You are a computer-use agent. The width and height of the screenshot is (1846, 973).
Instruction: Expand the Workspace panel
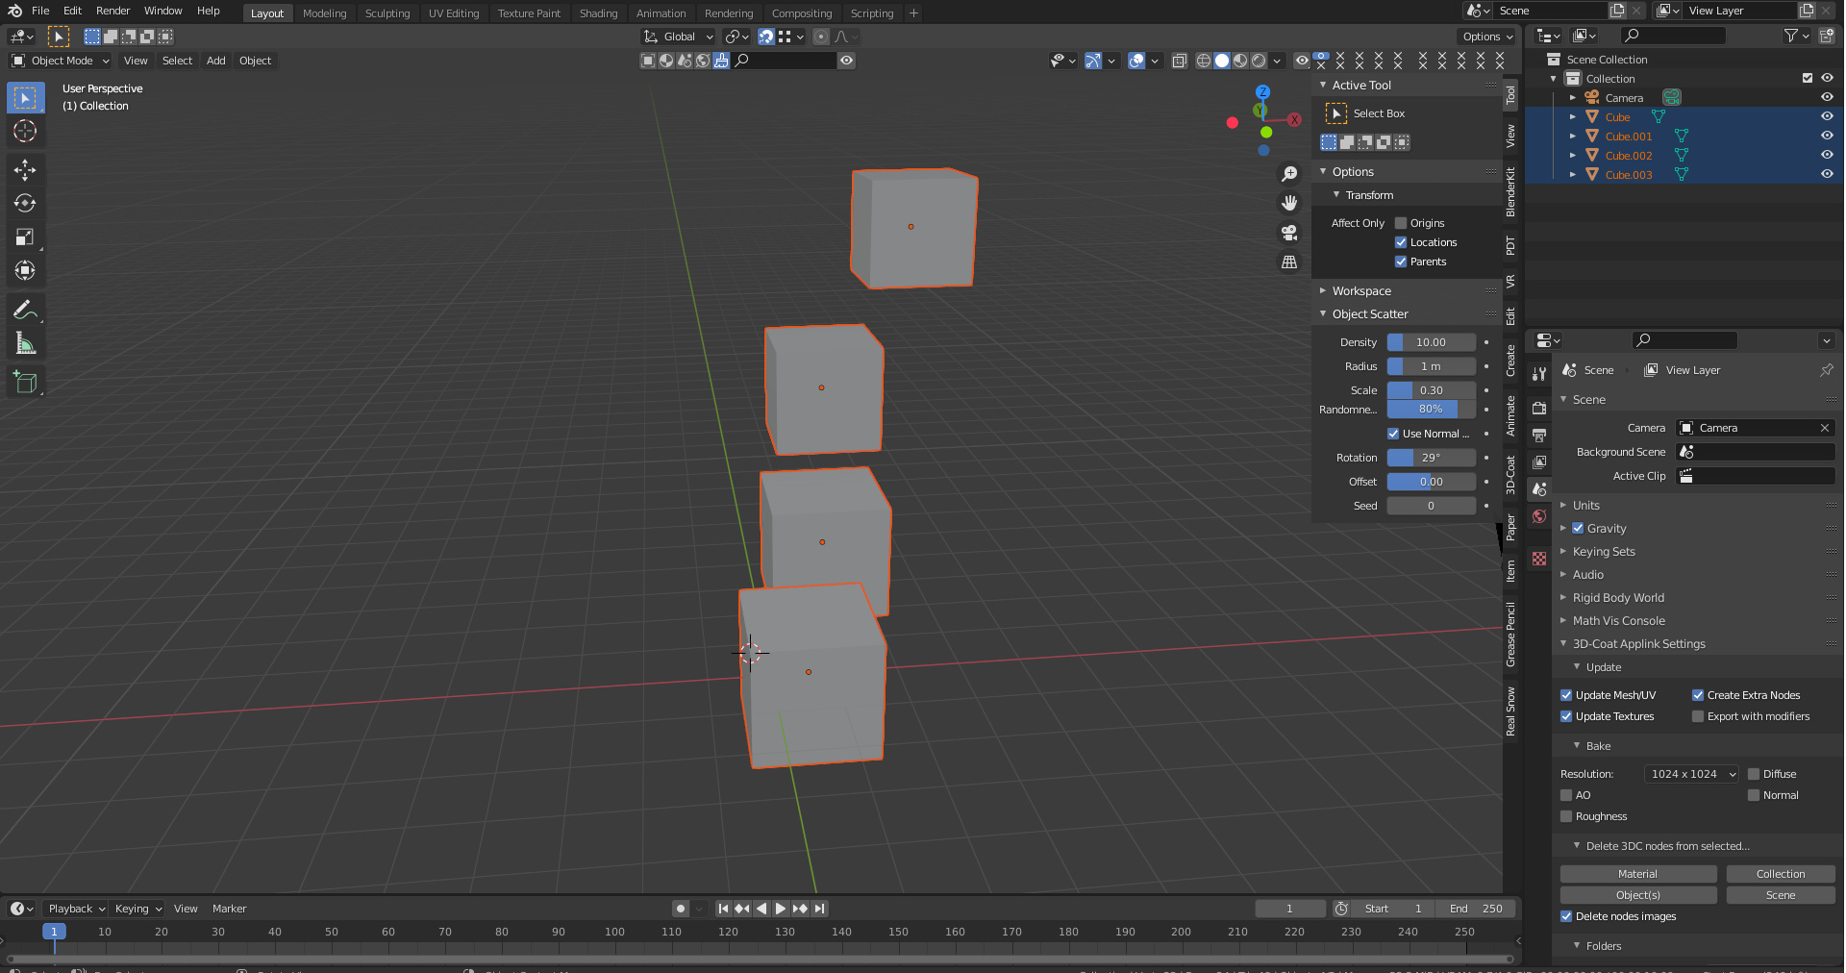[1360, 291]
